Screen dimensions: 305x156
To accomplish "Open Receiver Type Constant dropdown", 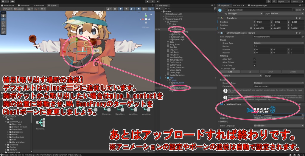I will point(279,83).
